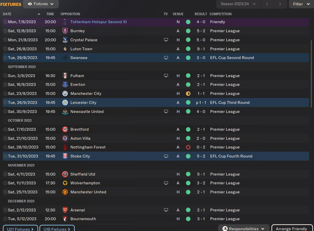This screenshot has width=314, height=231.
Task: Go to the next season arrow
Action: coord(280,4)
